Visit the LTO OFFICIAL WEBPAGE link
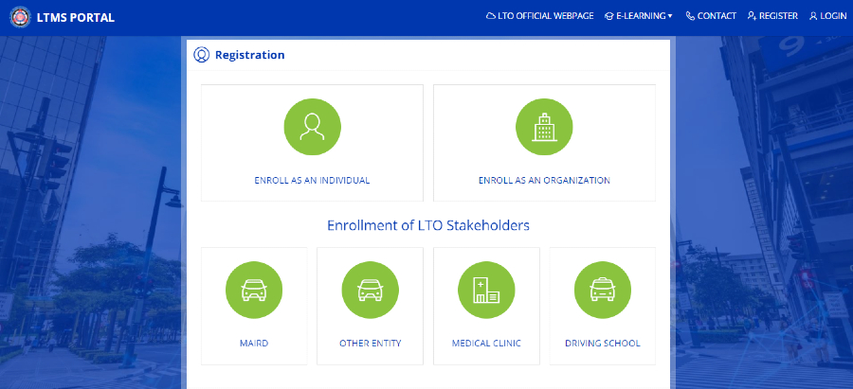The height and width of the screenshot is (389, 853). point(546,16)
